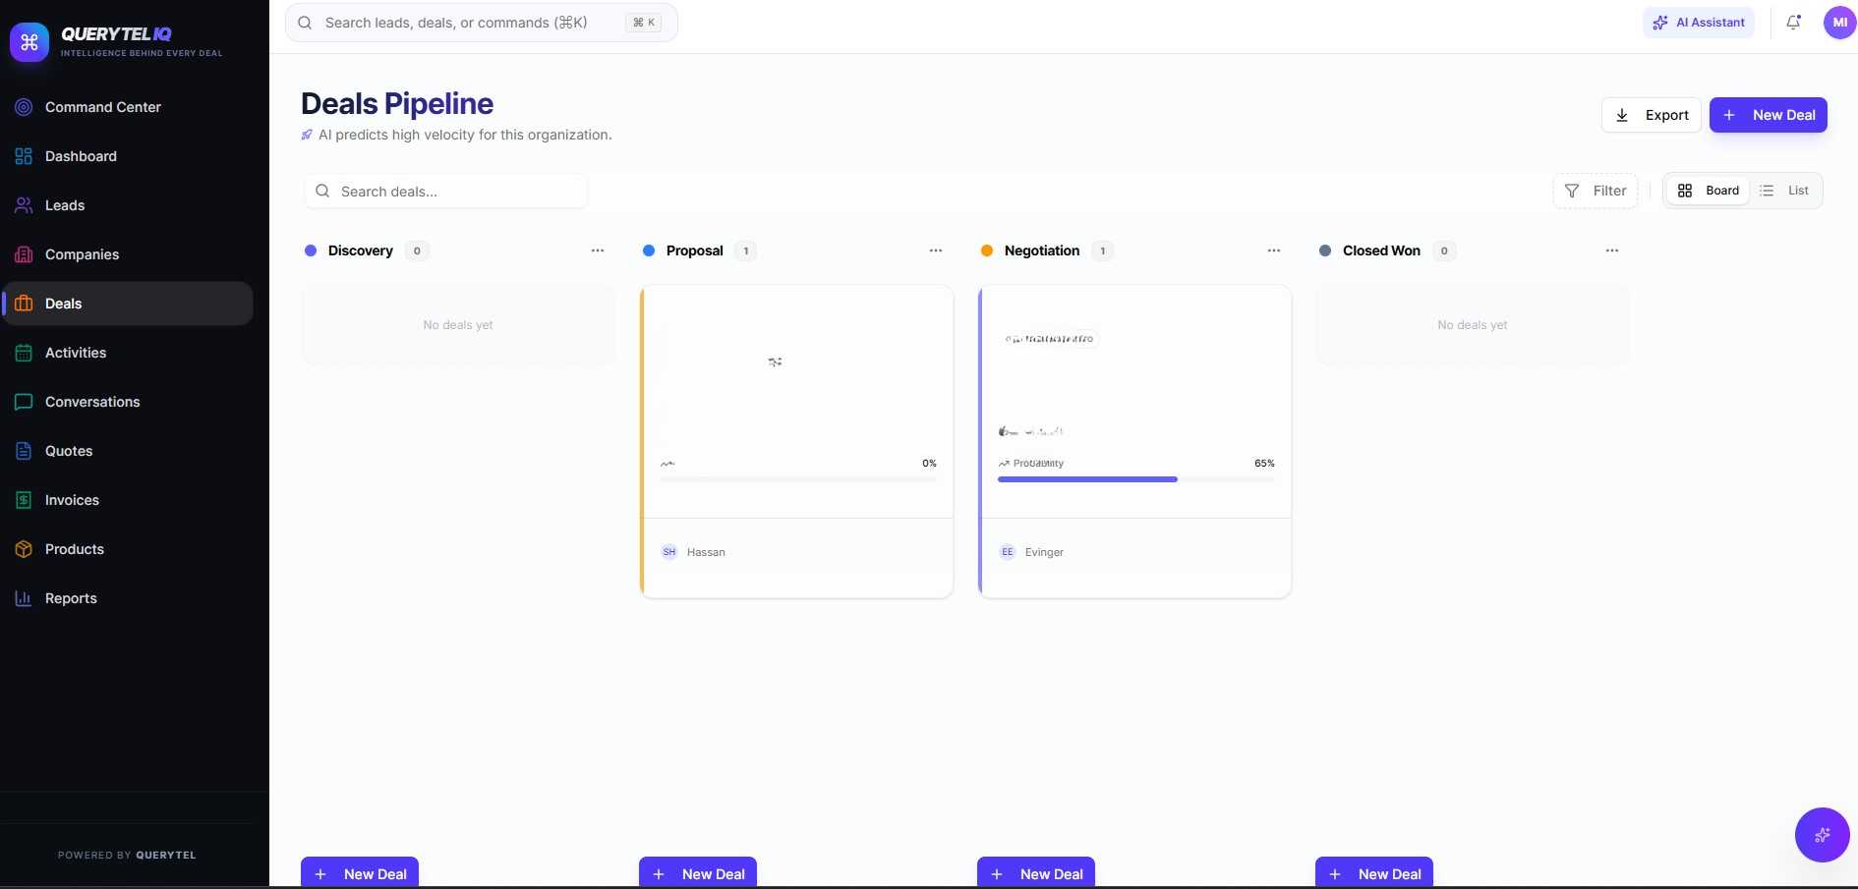Open the Closed Won column options menu
The width and height of the screenshot is (1858, 889).
tap(1612, 250)
